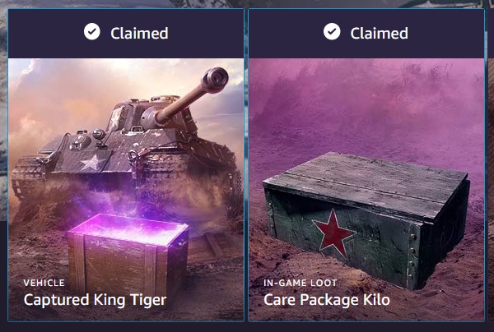Click the IN-GAME LOOT category label
Screen dimensions: 494x332
[301, 283]
